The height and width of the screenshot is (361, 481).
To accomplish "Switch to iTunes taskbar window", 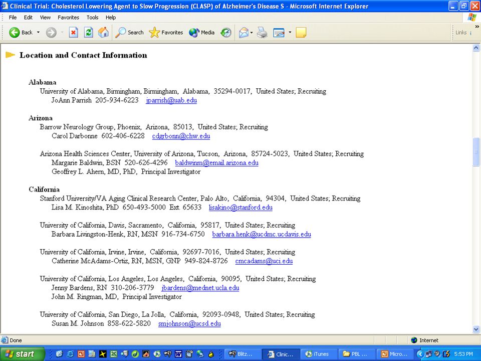I will [x=319, y=354].
